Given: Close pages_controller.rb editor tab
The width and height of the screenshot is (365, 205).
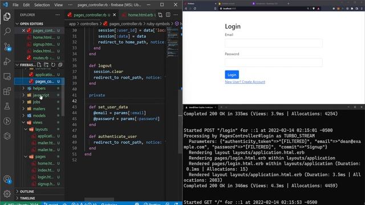Looking at the screenshot, I should (114, 15).
